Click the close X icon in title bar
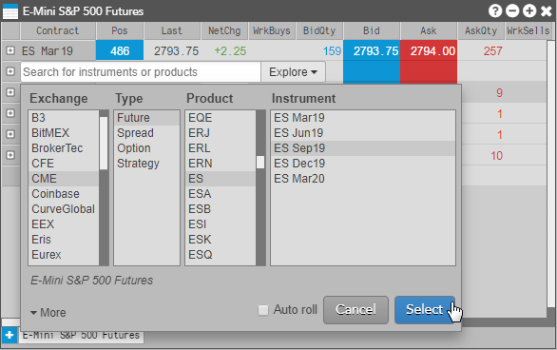This screenshot has width=557, height=350. [546, 11]
